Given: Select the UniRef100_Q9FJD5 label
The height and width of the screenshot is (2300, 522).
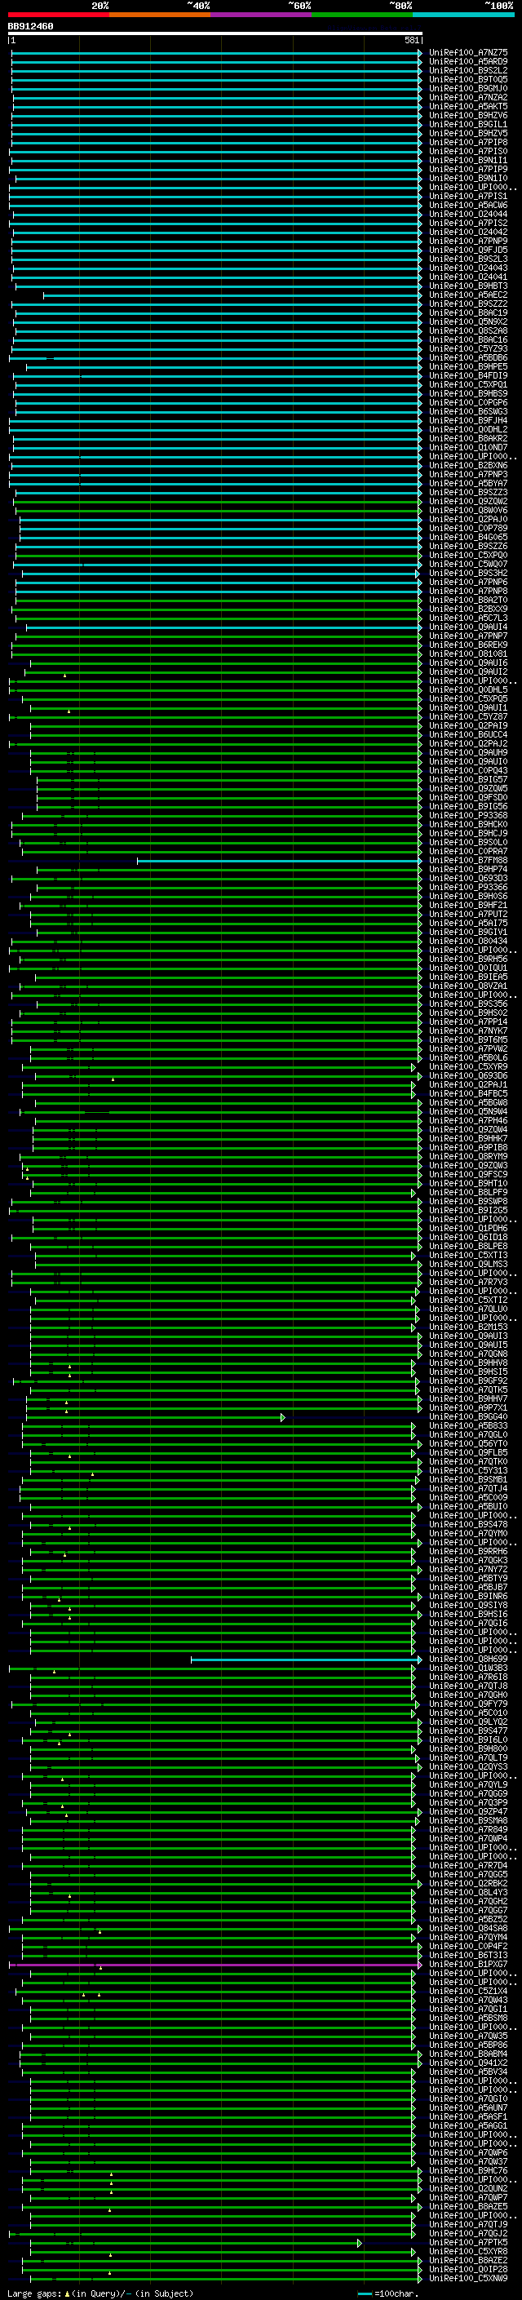Looking at the screenshot, I should pyautogui.click(x=468, y=250).
